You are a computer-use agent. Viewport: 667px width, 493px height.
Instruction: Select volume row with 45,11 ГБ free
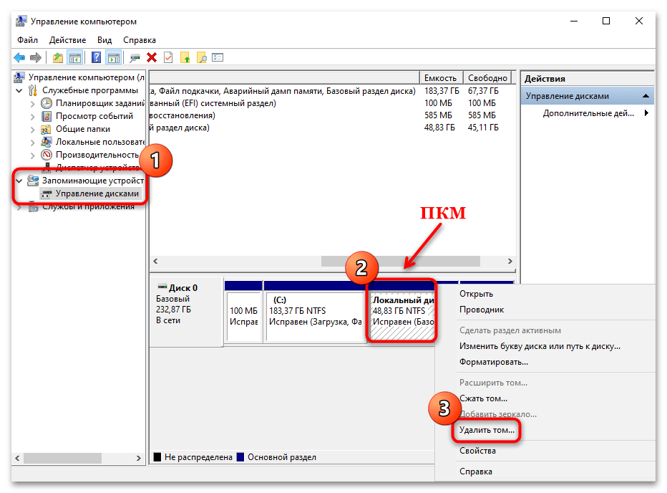(x=332, y=128)
